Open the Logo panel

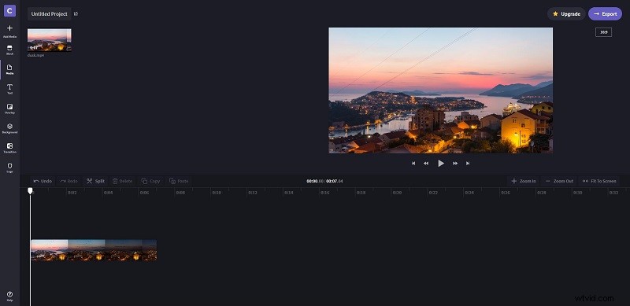(x=9, y=168)
